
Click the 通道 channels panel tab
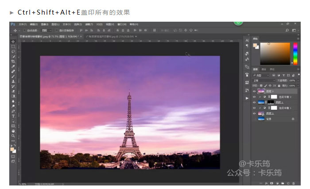point(263,69)
